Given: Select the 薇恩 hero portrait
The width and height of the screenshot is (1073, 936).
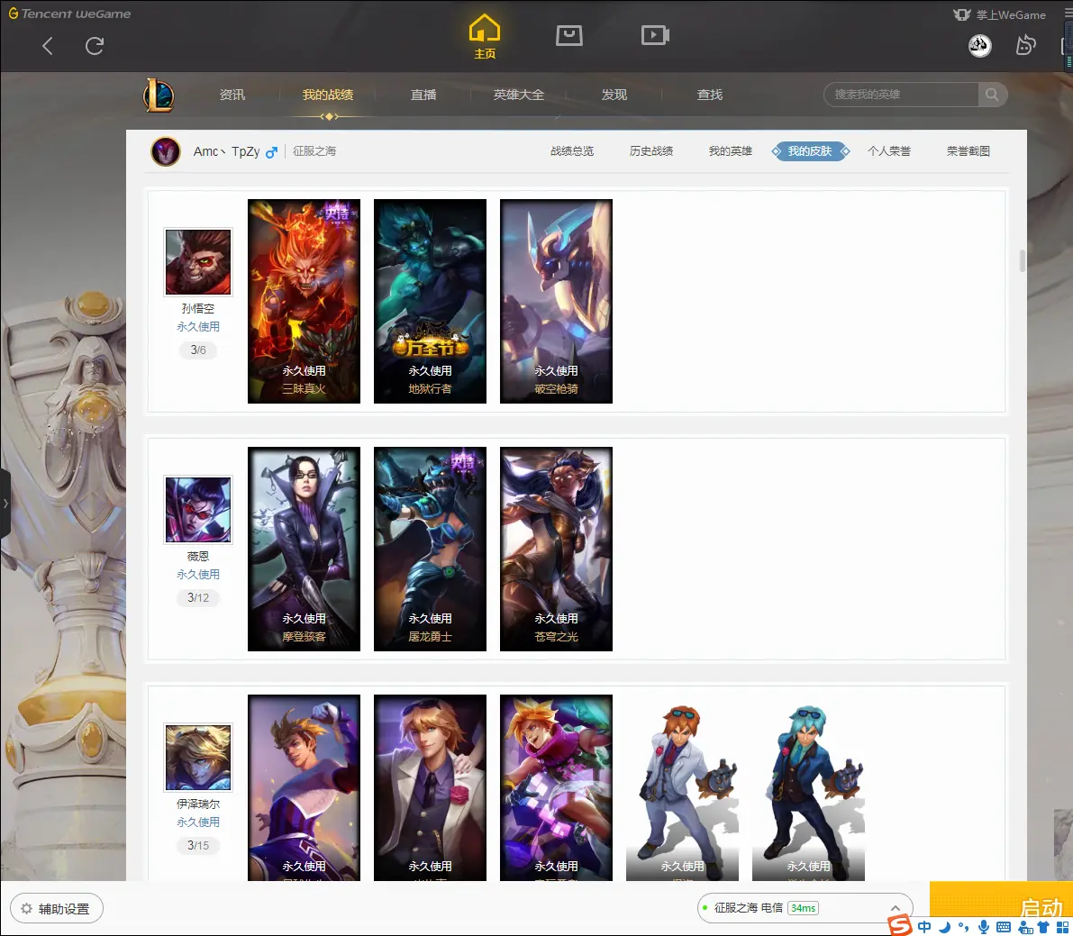Looking at the screenshot, I should [x=198, y=510].
